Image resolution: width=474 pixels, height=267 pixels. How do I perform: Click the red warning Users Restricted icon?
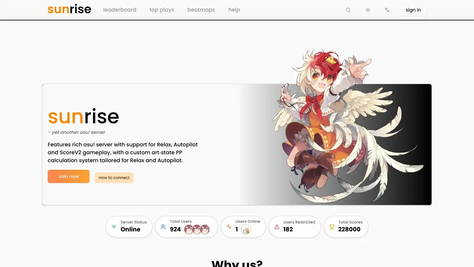(x=277, y=227)
